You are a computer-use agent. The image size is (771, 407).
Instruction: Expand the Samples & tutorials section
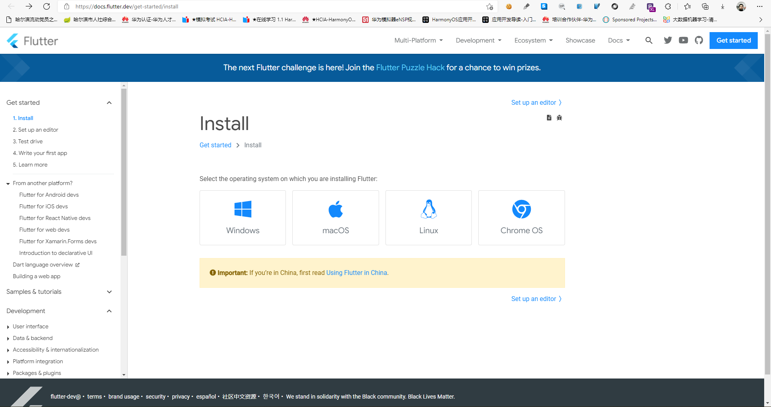click(x=109, y=292)
